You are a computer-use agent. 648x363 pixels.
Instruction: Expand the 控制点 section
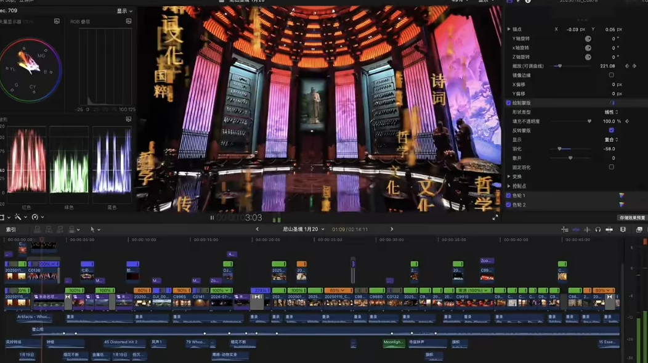tap(509, 186)
